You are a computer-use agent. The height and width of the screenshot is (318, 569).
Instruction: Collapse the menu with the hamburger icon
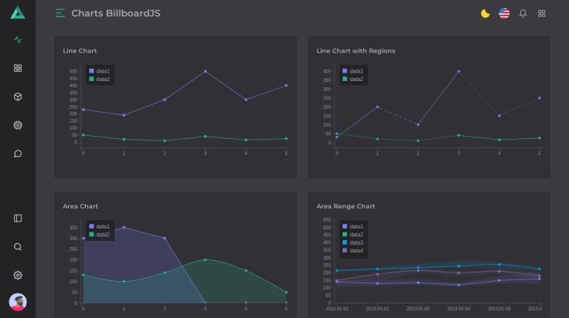click(60, 13)
